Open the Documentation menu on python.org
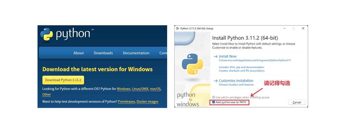The width and height of the screenshot is (342, 128). (x=136, y=53)
